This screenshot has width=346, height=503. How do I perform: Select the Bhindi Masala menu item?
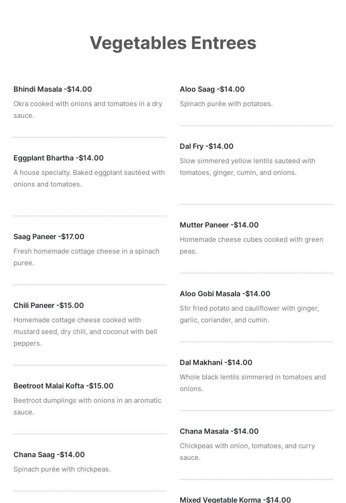53,89
